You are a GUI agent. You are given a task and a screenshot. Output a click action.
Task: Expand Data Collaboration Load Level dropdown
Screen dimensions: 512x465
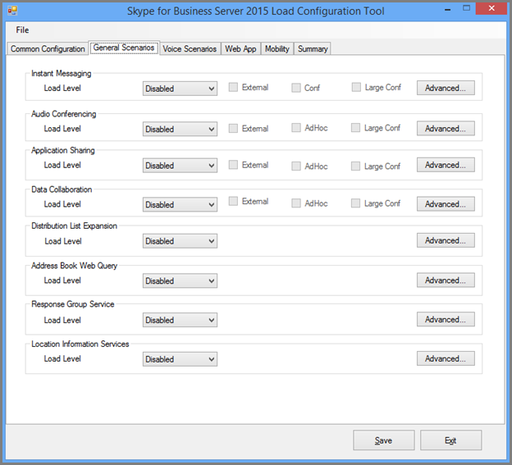[180, 204]
